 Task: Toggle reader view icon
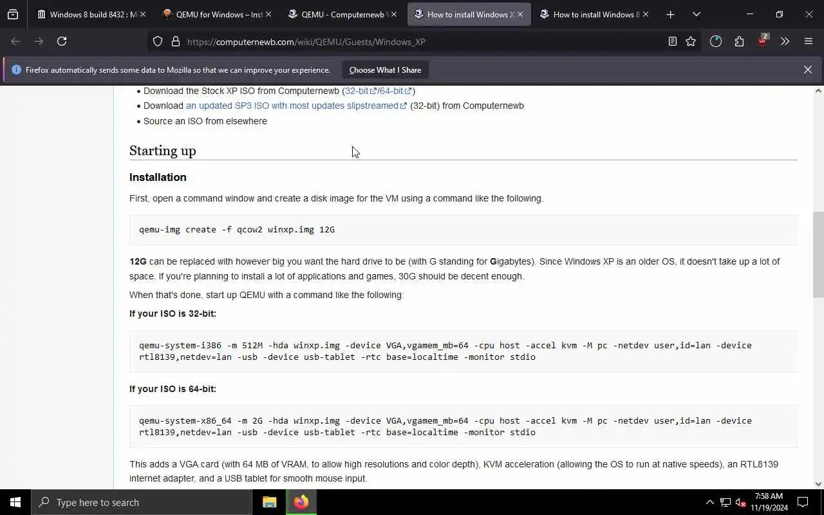coord(672,41)
